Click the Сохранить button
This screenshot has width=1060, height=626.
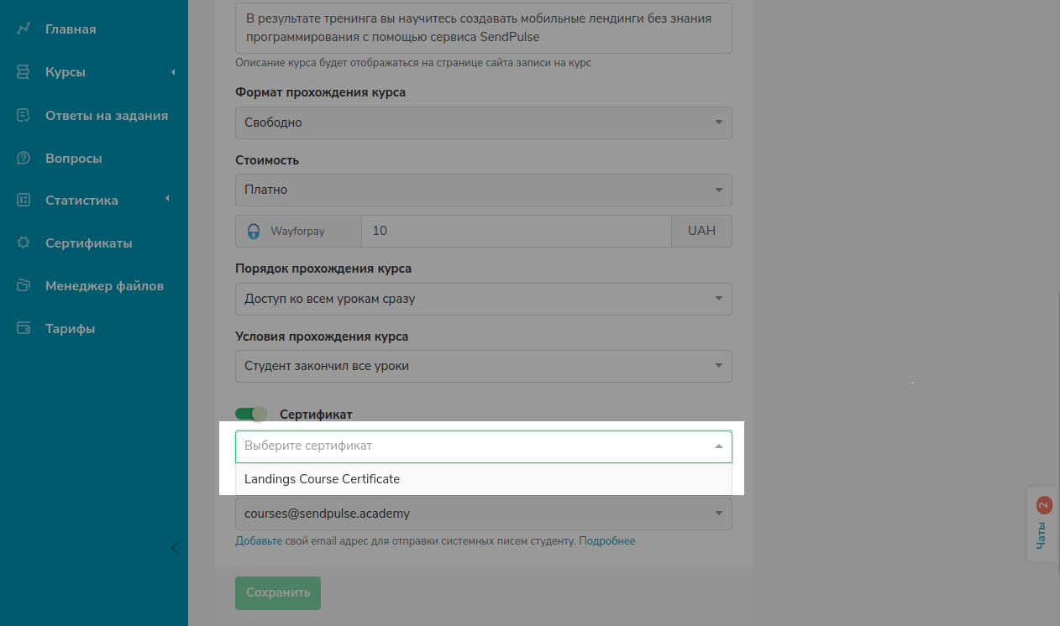click(277, 592)
